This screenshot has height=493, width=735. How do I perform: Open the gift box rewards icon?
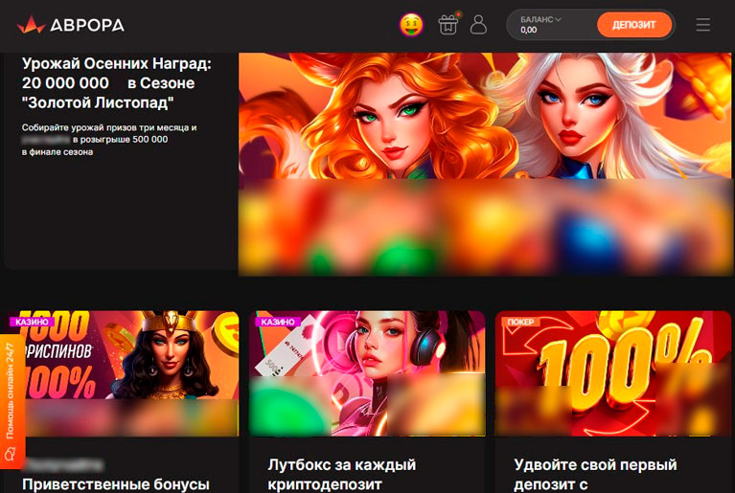pyautogui.click(x=448, y=24)
